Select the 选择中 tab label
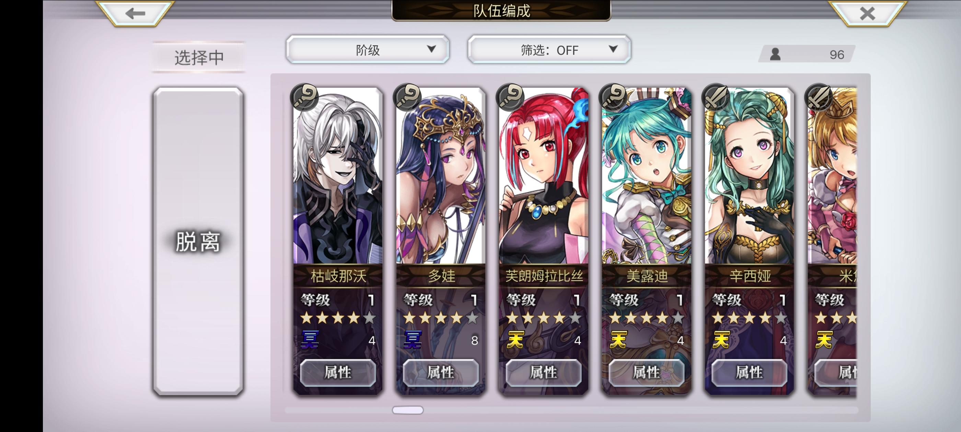961x432 pixels. click(199, 57)
